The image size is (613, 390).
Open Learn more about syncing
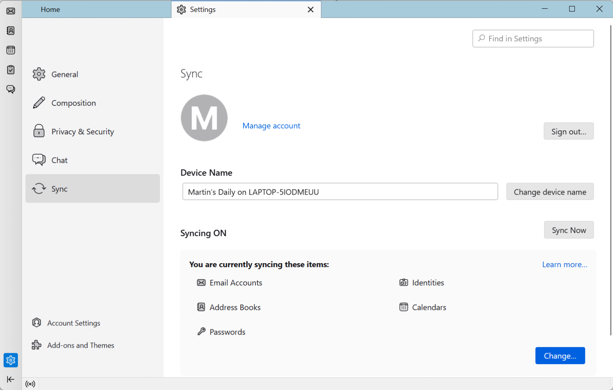point(565,264)
